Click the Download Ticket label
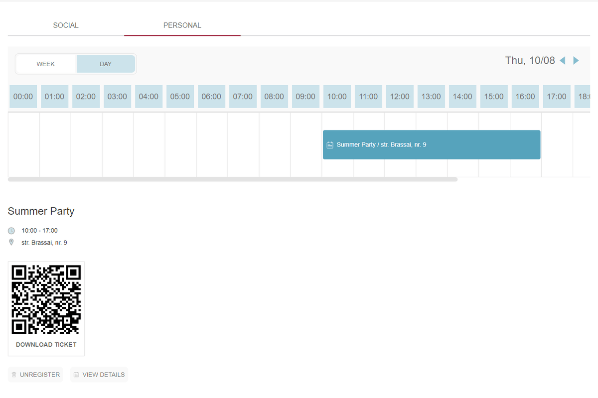 46,345
